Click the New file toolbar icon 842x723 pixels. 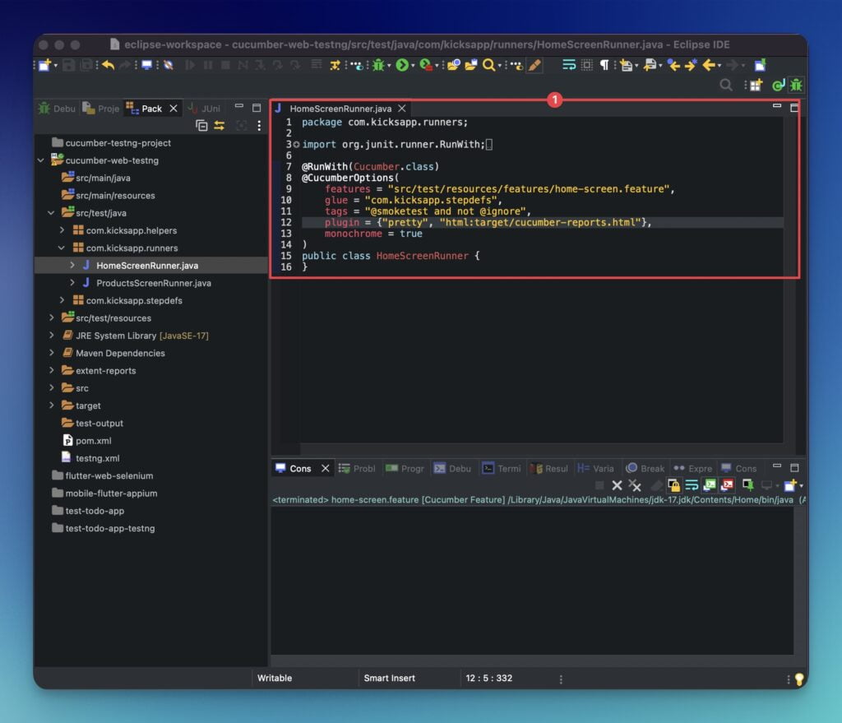(44, 65)
